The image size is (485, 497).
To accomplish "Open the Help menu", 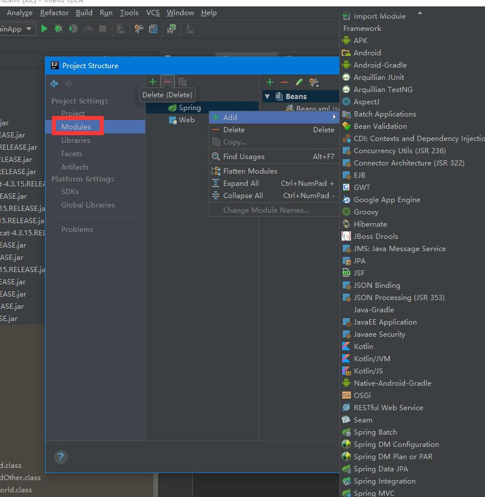I will click(x=209, y=13).
